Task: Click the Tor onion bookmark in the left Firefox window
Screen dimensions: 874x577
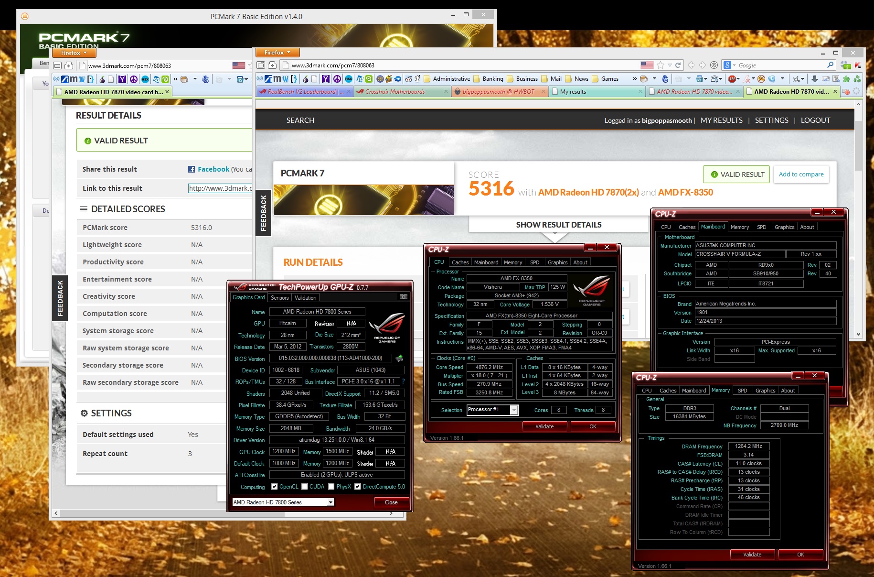Action: click(x=102, y=79)
